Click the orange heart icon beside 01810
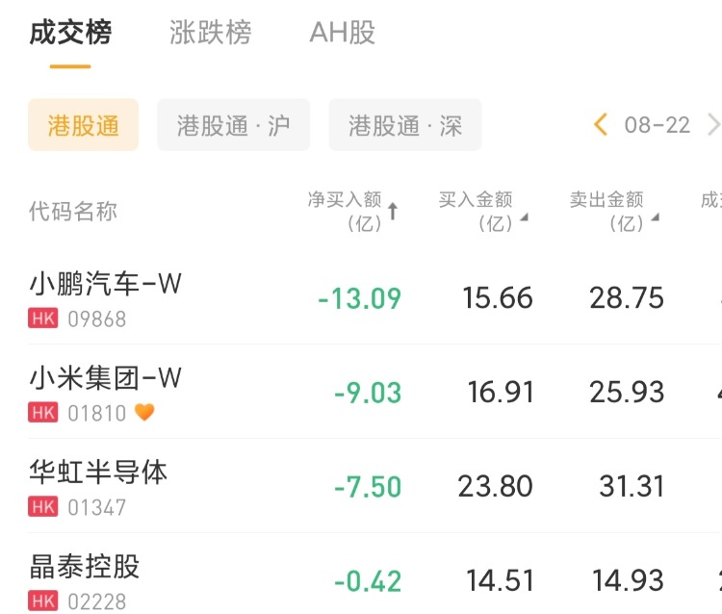722x614 pixels. pyautogui.click(x=144, y=412)
